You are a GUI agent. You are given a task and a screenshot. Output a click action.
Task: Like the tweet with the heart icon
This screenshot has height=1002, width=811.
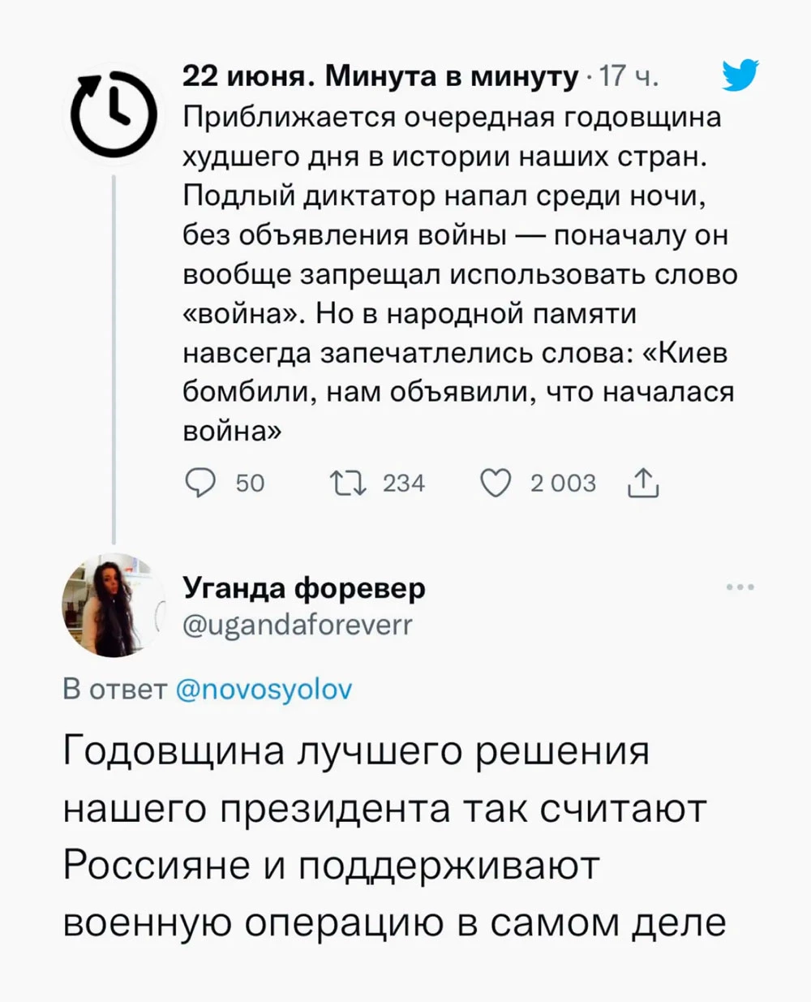tap(496, 484)
